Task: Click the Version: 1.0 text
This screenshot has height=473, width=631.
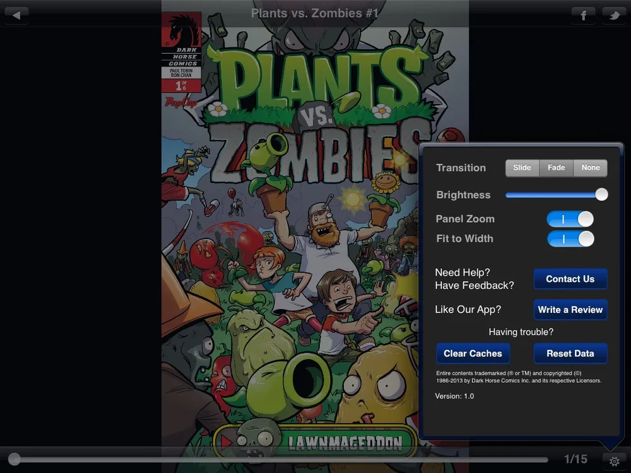Action: [x=454, y=396]
